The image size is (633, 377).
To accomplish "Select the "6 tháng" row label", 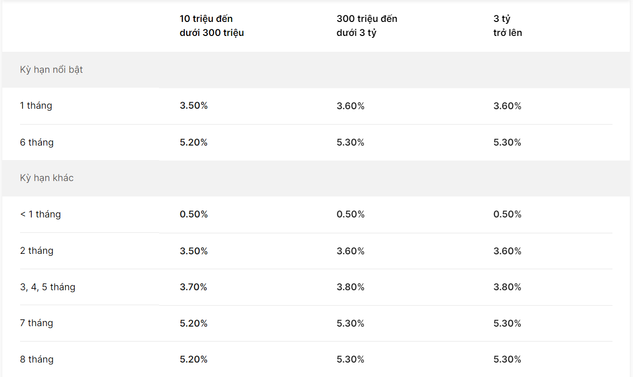I will click(x=37, y=142).
